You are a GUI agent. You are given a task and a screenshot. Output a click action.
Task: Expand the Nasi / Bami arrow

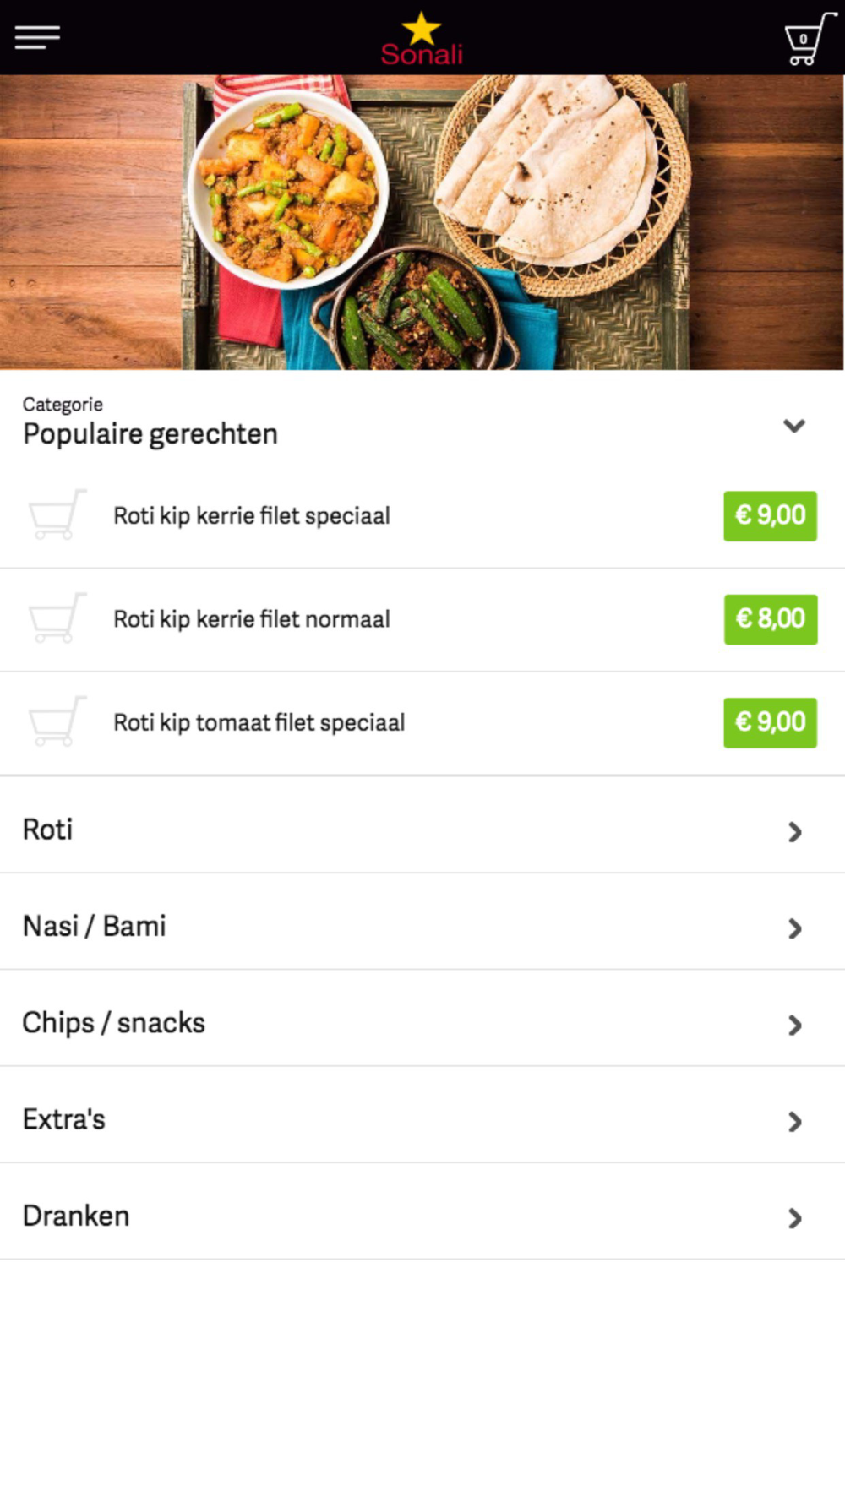(794, 928)
